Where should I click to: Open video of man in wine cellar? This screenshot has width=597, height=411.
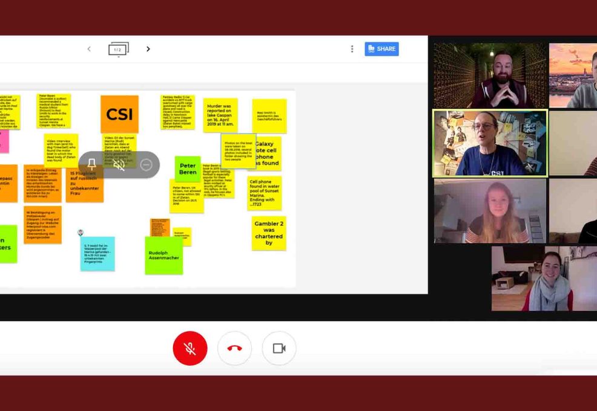click(490, 76)
